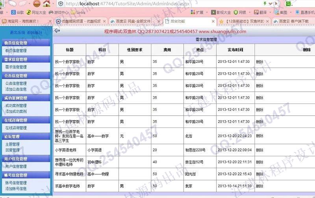Click the home icon in browser toolbar
The width and height of the screenshot is (315, 198).
click(46, 3)
